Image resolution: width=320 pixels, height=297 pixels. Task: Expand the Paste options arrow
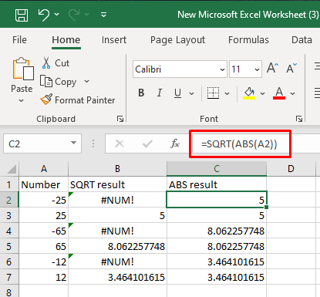tap(22, 100)
